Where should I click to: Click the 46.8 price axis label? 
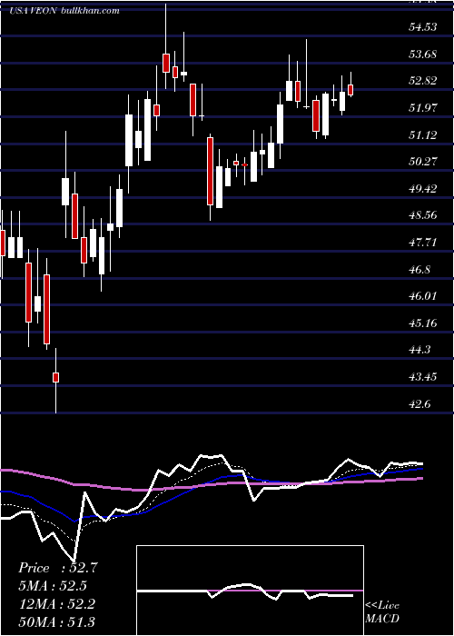click(419, 269)
